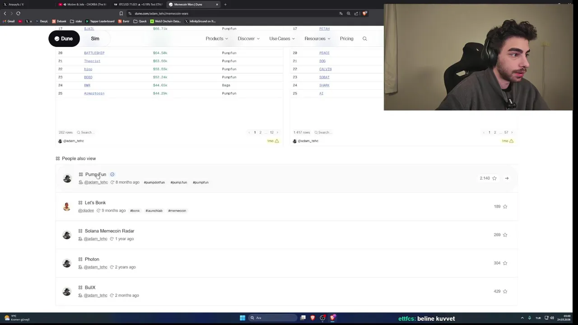The height and width of the screenshot is (325, 578).
Task: Open the stake bookmarks folder
Action: pos(76,21)
